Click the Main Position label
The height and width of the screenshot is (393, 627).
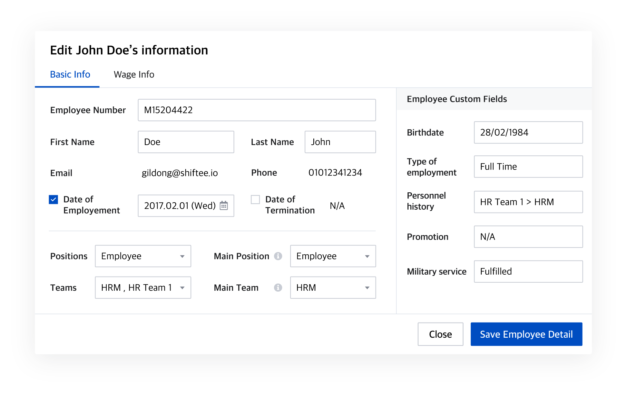pos(241,256)
